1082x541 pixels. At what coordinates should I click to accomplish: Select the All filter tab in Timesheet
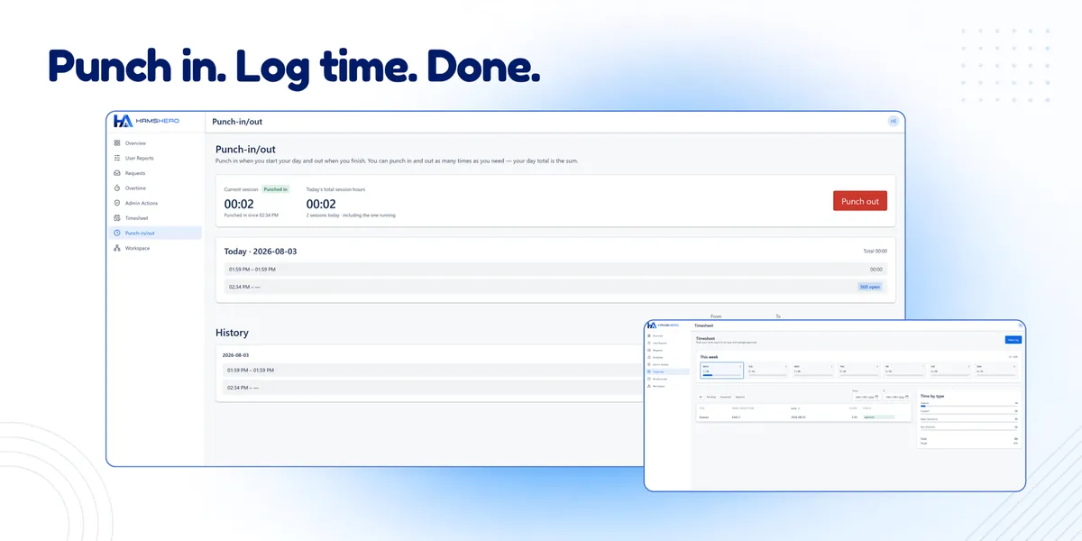coord(701,397)
